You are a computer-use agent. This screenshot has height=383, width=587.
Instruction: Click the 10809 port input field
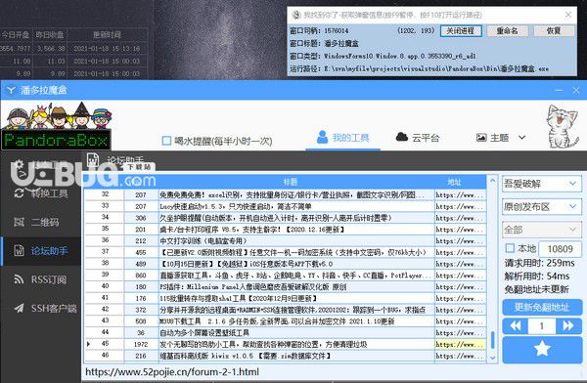click(560, 249)
